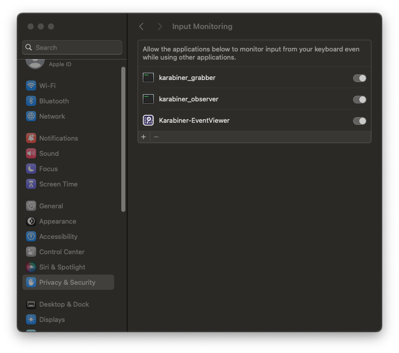Open Appearance settings label
Viewport: 399px width, 353px height.
58,221
